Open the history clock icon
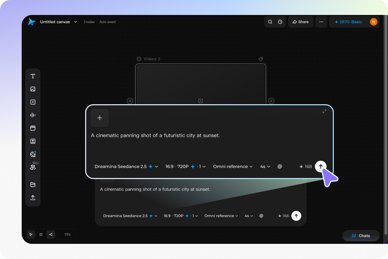Image resolution: width=388 pixels, height=259 pixels. pyautogui.click(x=280, y=22)
